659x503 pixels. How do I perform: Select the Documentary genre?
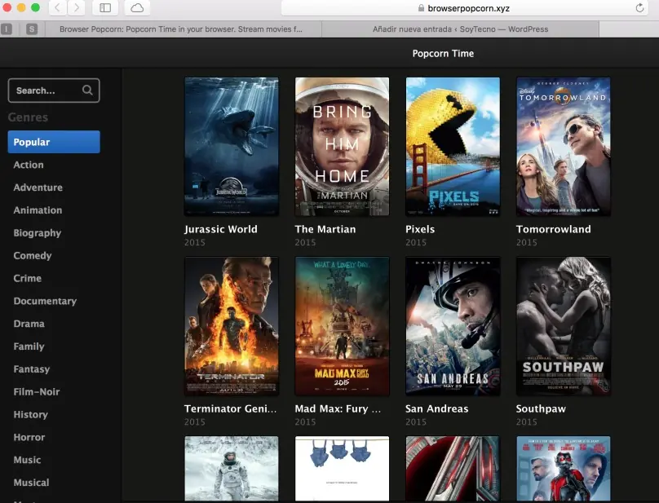point(45,301)
